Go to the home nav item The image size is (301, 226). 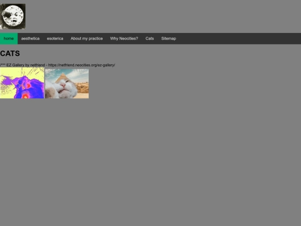(9, 39)
